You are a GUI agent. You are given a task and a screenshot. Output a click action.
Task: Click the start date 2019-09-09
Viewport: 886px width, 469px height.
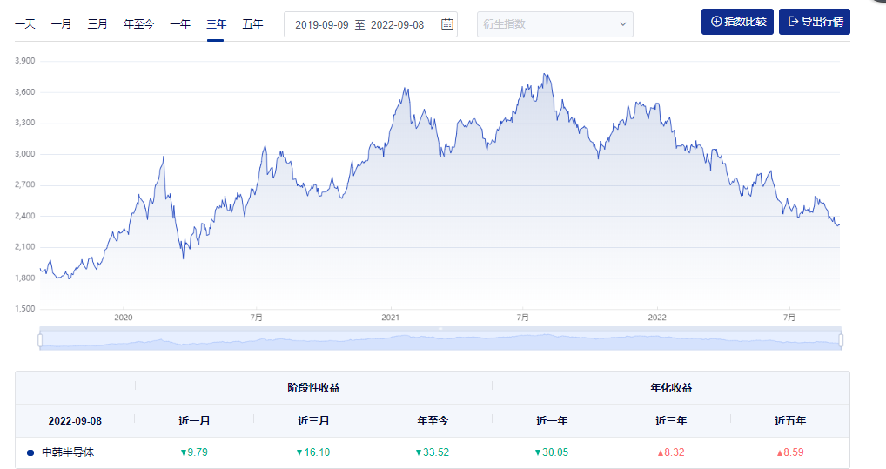pyautogui.click(x=321, y=24)
